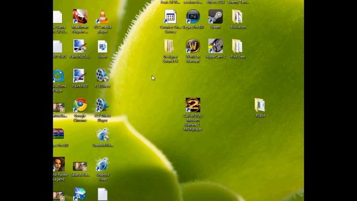Launch Google Chrome from the desktop
The height and width of the screenshot is (201, 357).
coord(80,105)
